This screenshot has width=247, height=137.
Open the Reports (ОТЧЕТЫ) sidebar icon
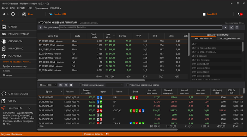coord(4,27)
